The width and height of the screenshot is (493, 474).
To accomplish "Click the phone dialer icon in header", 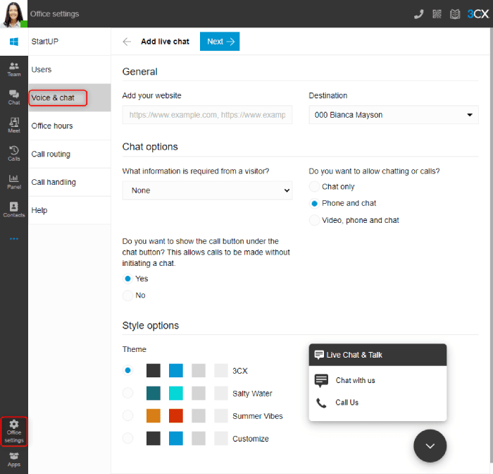I will click(419, 14).
